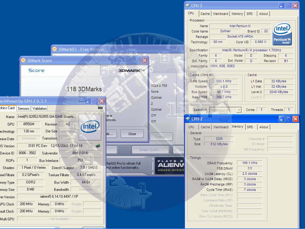Click the Intel Pentium M logo badge

282,34
